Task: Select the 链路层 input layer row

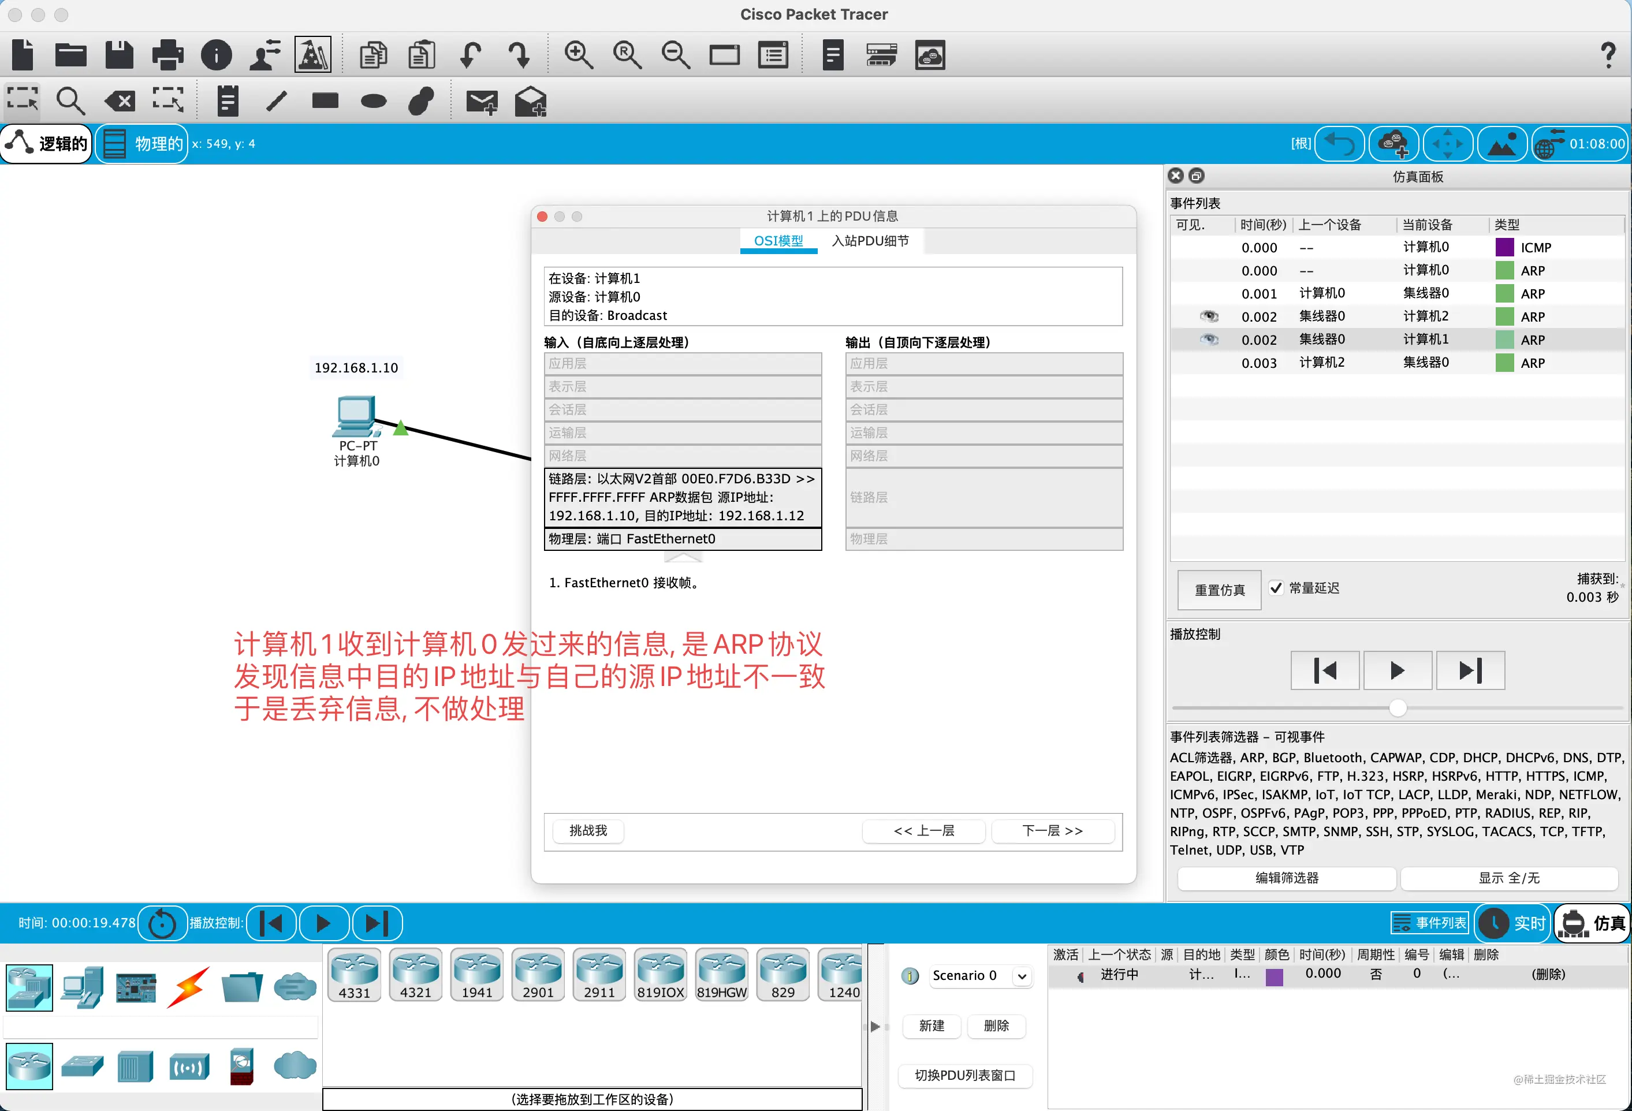Action: click(683, 497)
